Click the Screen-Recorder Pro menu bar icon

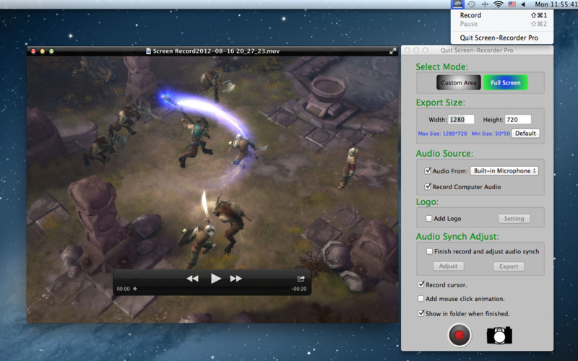[x=457, y=4]
